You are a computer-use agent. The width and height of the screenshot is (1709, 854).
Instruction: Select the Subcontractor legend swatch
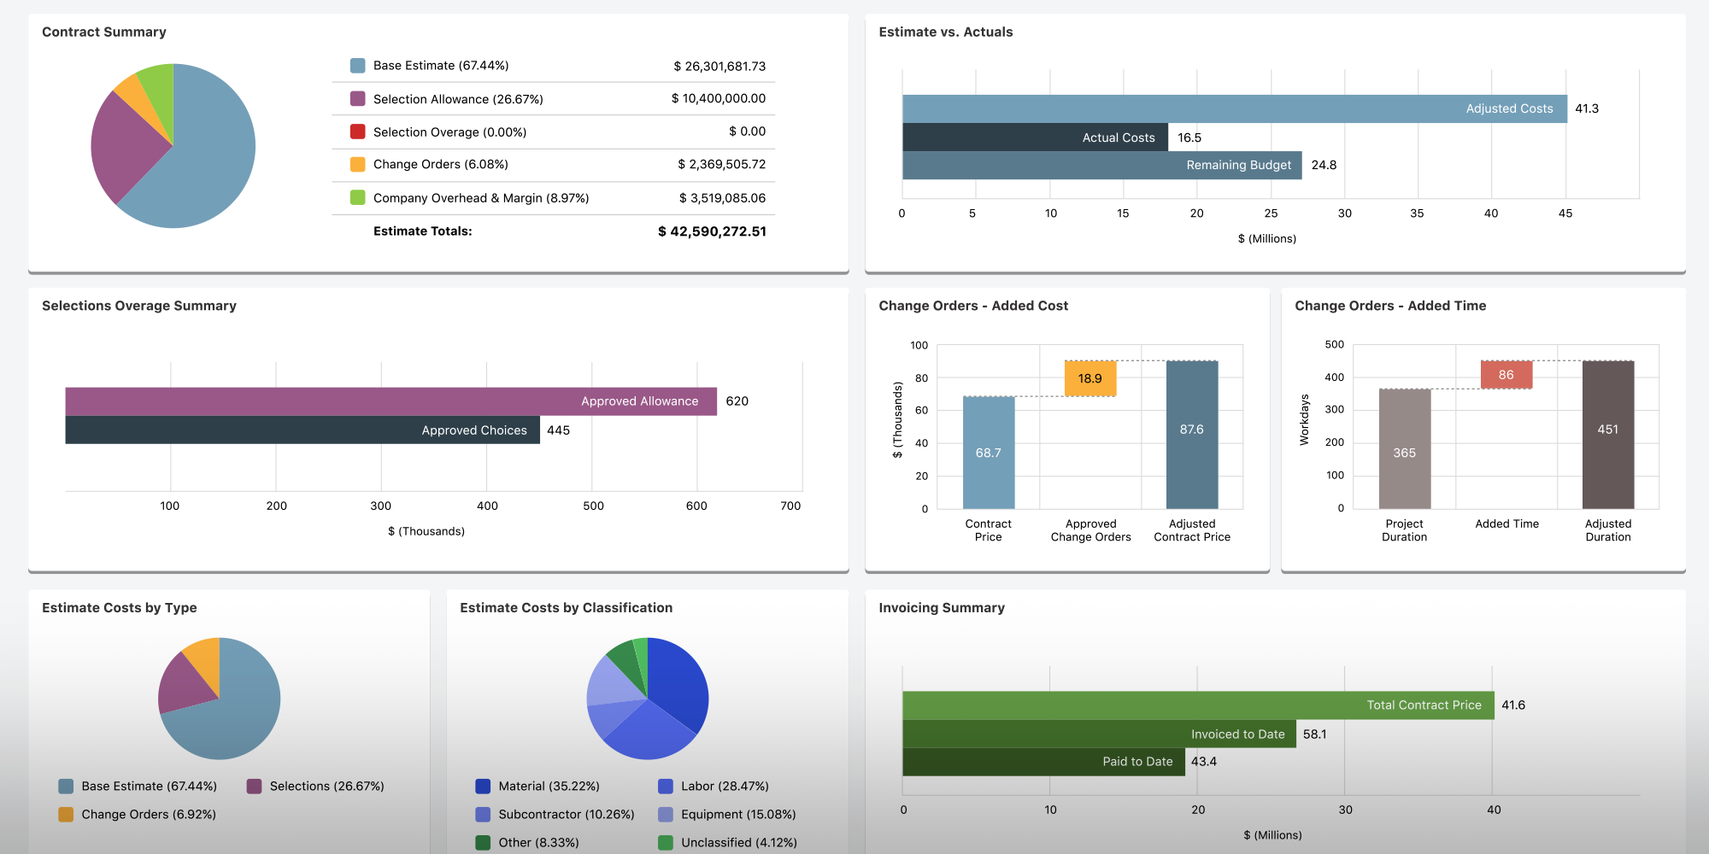coord(482,814)
